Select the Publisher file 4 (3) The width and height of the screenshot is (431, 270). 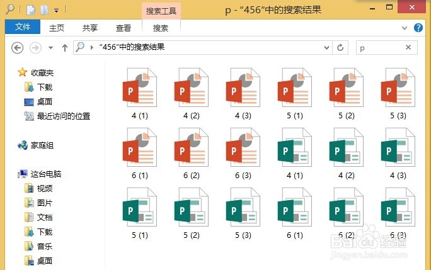(x=398, y=154)
